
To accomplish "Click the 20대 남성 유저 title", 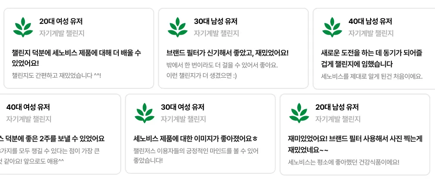I will tap(337, 107).
